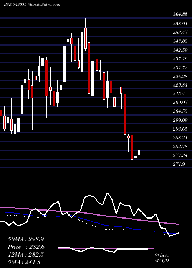
Task: Select the 353.47 price axis label
Action: 180,33
